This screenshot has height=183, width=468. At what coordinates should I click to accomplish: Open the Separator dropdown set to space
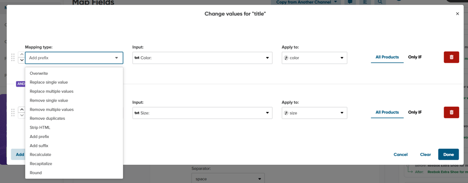pyautogui.click(x=228, y=179)
